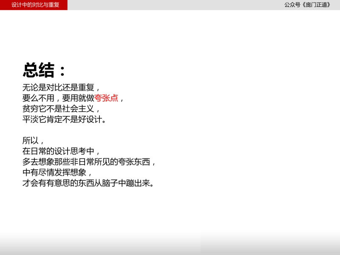Image resolution: width=340 pixels, height=255 pixels.
Task: Click the line 才会有有意思的东西从脑子中蹦出来。
Action: click(x=88, y=183)
